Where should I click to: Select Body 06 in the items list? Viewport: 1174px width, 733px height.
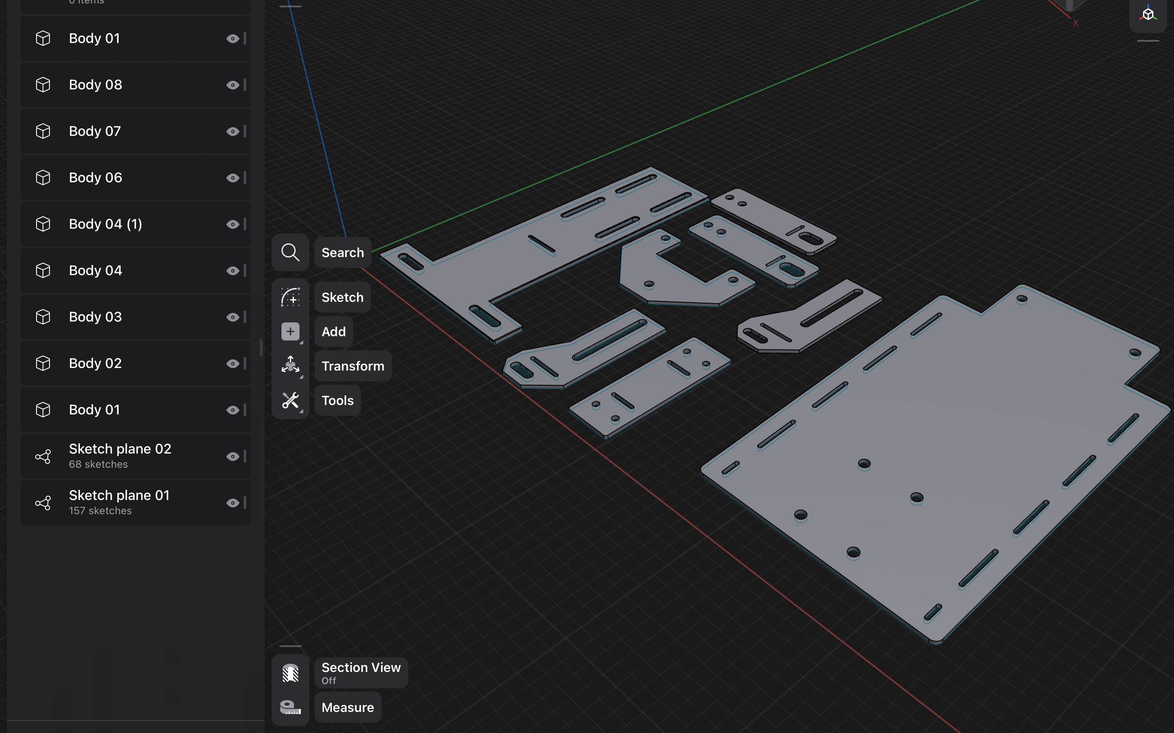pyautogui.click(x=95, y=178)
